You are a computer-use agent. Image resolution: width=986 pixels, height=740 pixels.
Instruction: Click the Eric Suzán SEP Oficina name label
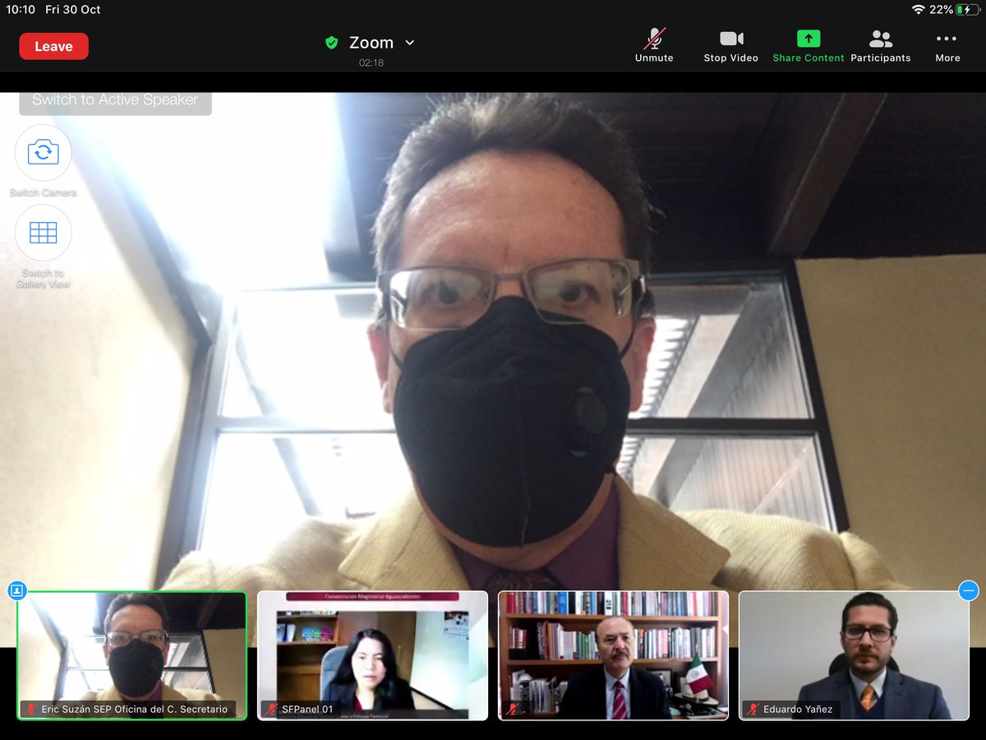coord(135,709)
